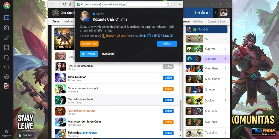Open the three-dot menu for Suoline
Image resolution: width=279 pixels, height=139 pixels.
[226, 100]
